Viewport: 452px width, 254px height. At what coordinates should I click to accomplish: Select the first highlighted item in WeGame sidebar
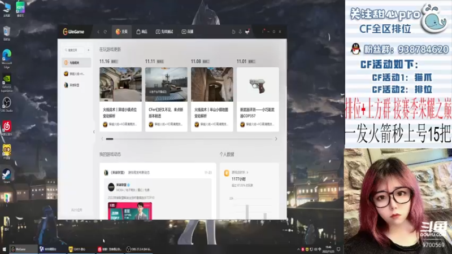(76, 63)
